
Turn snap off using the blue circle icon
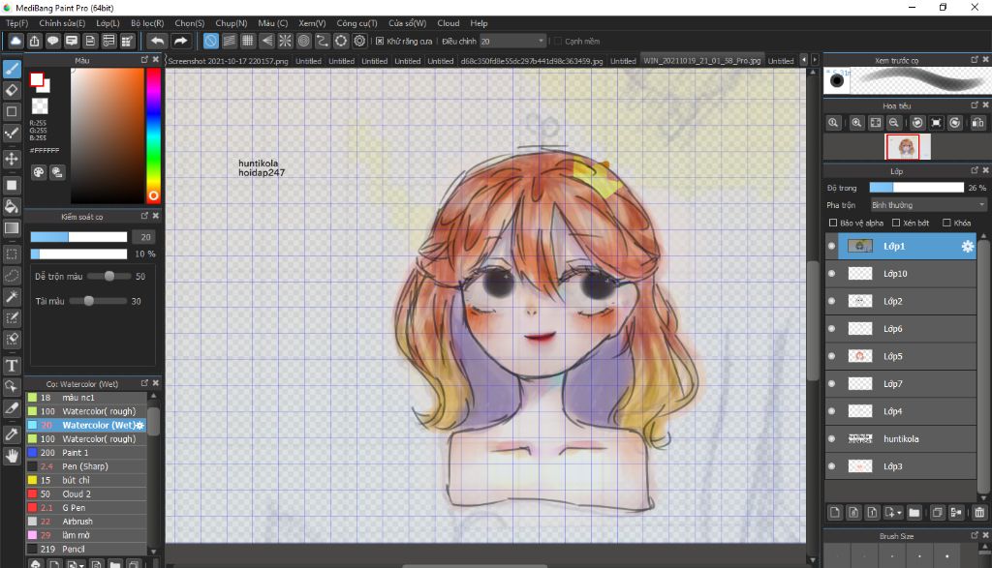tap(210, 41)
